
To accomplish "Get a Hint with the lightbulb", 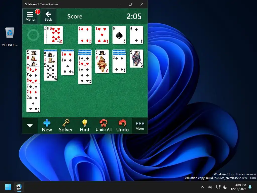I will pos(85,126).
